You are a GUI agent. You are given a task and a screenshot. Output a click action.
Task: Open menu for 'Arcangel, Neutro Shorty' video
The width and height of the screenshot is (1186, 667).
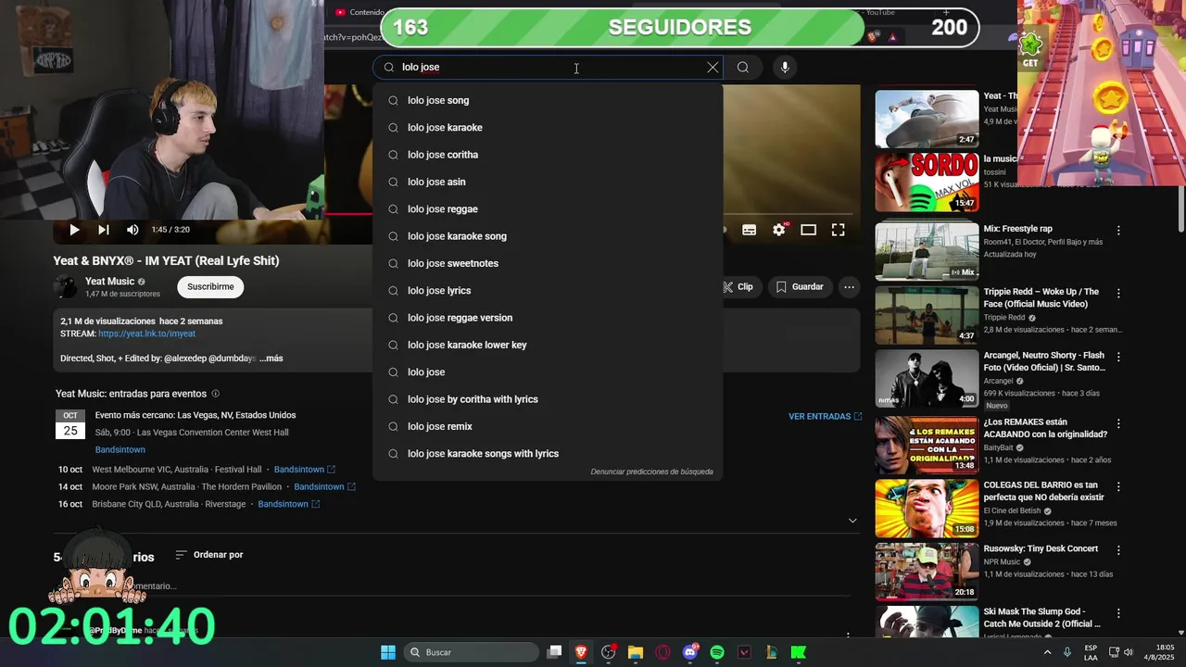coord(1118,358)
